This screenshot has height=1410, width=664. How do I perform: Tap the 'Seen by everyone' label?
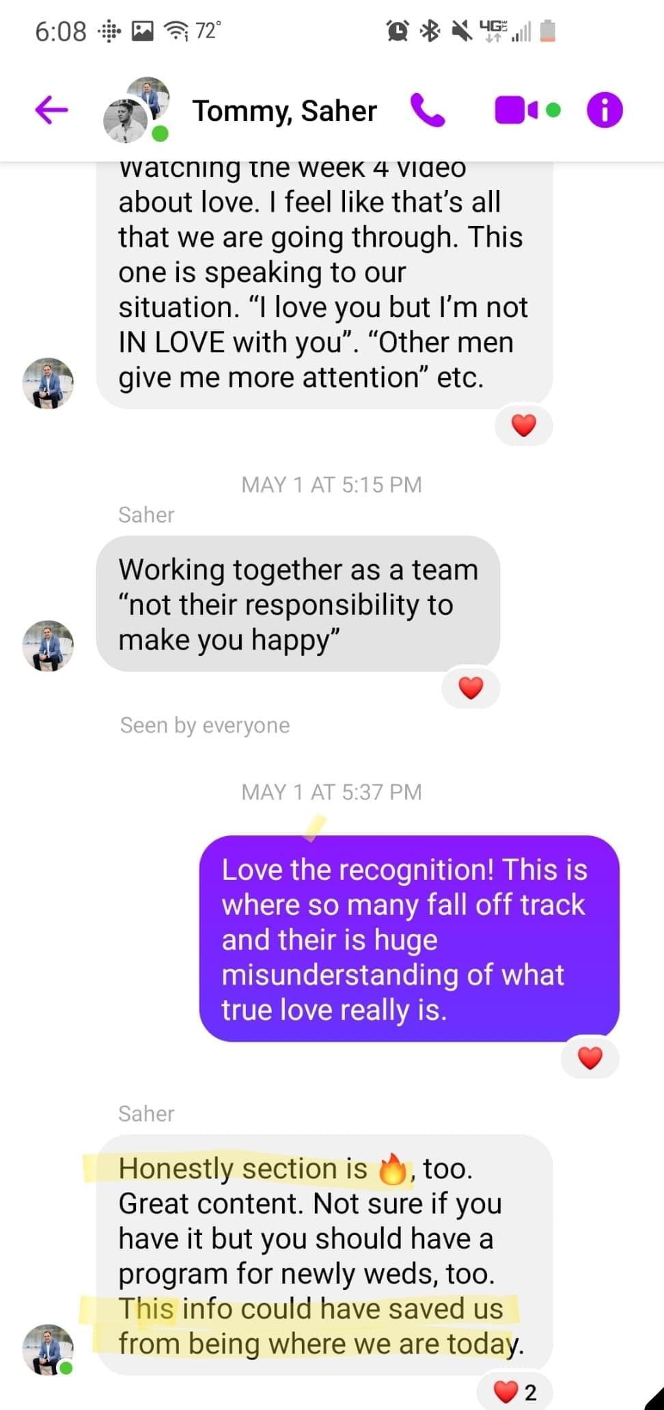pos(205,725)
